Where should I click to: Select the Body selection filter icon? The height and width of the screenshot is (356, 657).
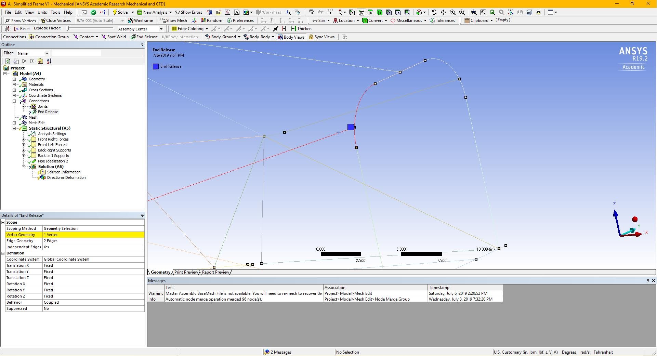click(380, 12)
